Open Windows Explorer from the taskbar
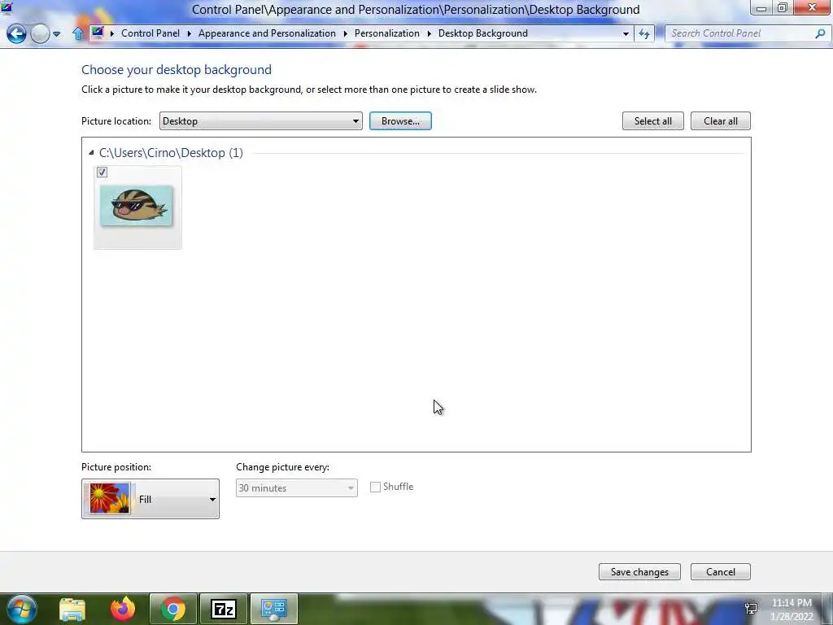Image resolution: width=833 pixels, height=625 pixels. [72, 609]
